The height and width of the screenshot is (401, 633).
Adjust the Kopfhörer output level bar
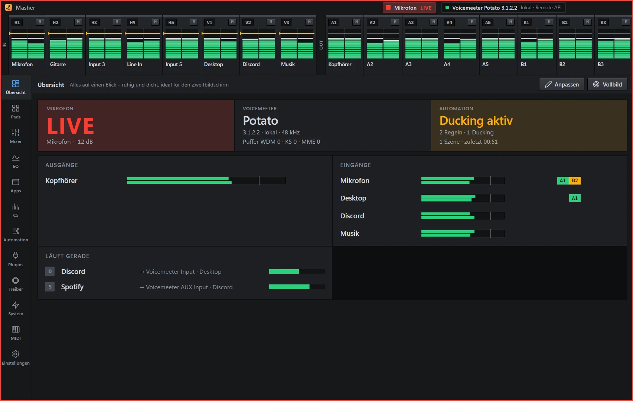coord(206,180)
